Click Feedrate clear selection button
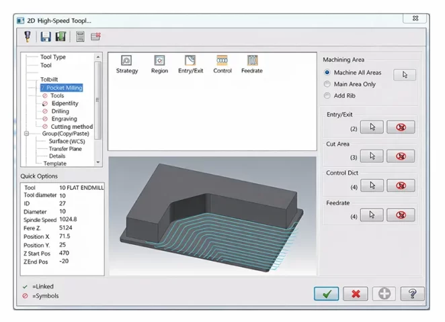 tap(401, 215)
